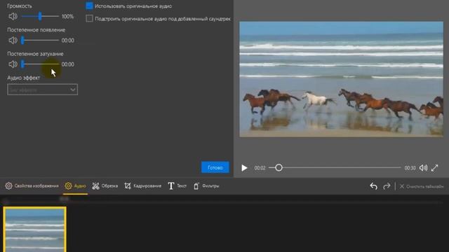Viewport: 449px width, 252px height.
Task: Click the crop icon for Кадрирование
Action: [128, 186]
